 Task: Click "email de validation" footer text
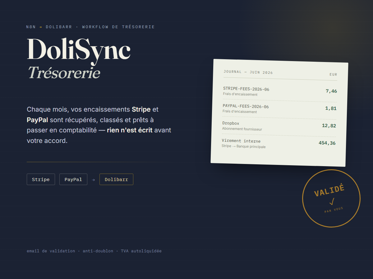click(x=51, y=251)
